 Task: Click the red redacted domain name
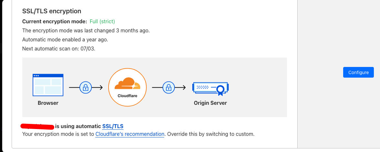coord(37,126)
